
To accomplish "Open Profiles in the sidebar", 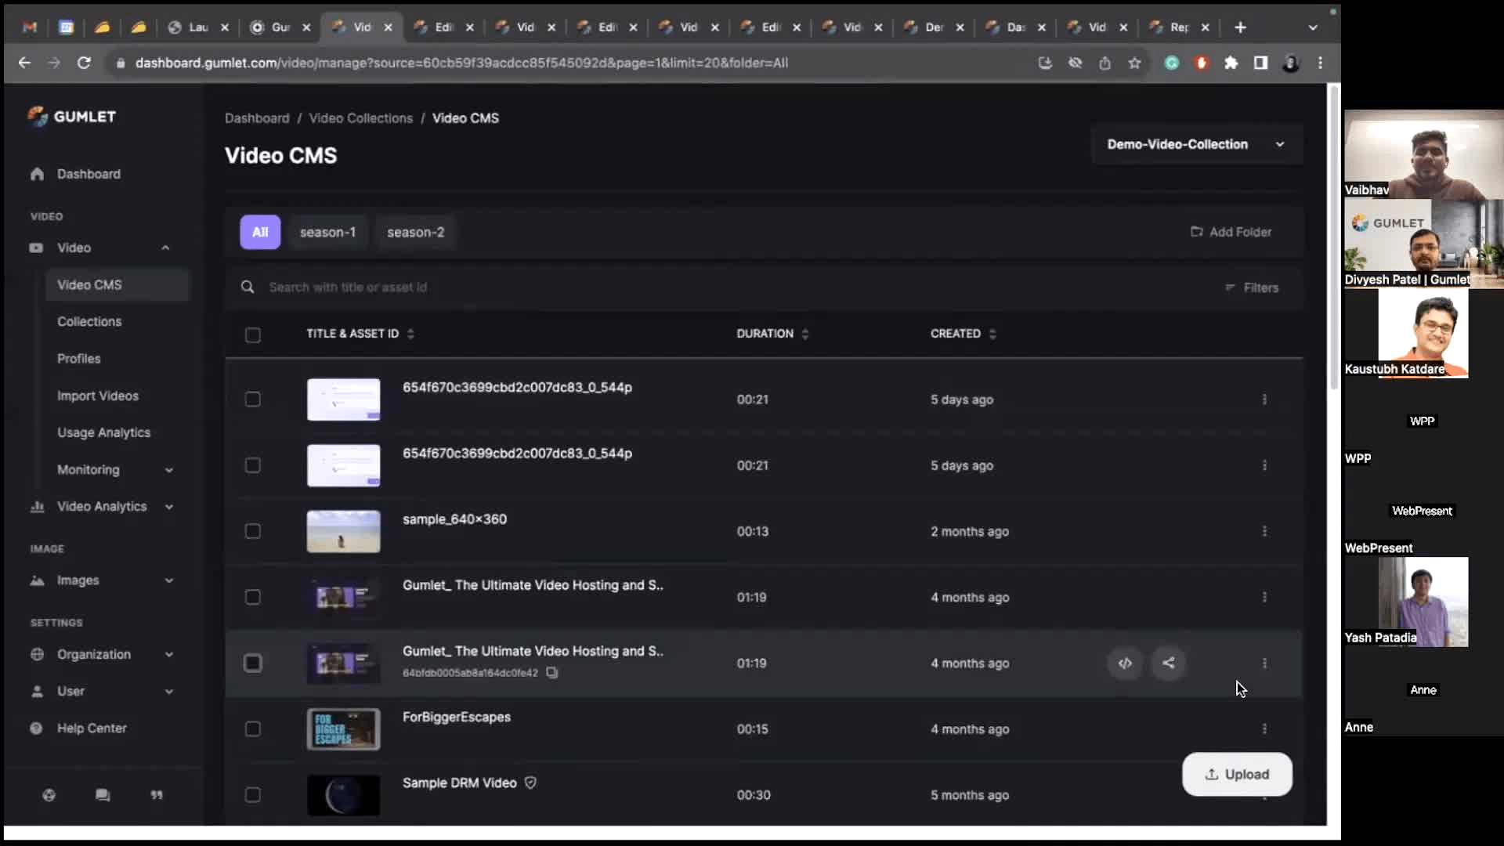I will point(78,358).
